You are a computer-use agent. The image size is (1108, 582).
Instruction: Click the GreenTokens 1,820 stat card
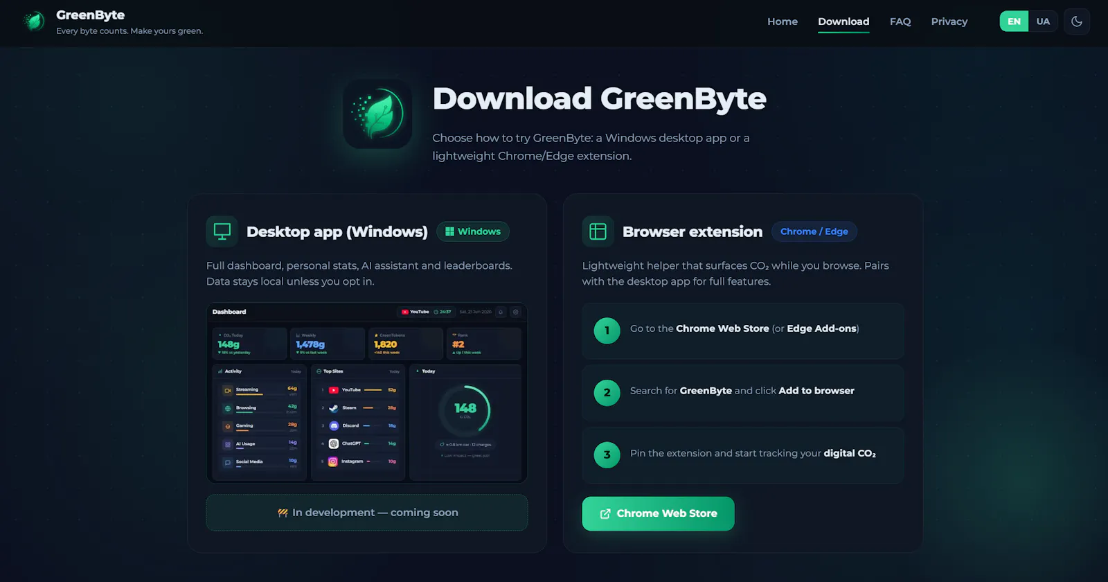pyautogui.click(x=406, y=344)
